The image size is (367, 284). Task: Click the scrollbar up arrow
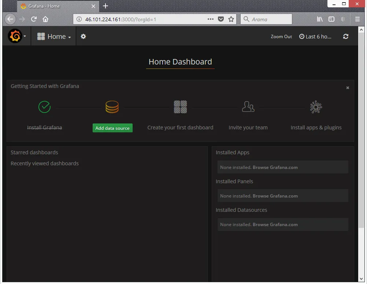[361, 30]
